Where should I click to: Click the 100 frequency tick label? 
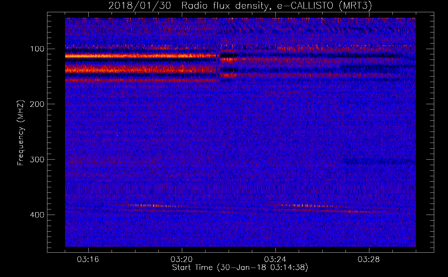[37, 49]
